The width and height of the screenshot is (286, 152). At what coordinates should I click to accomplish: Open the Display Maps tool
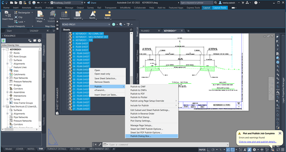click(x=40, y=16)
